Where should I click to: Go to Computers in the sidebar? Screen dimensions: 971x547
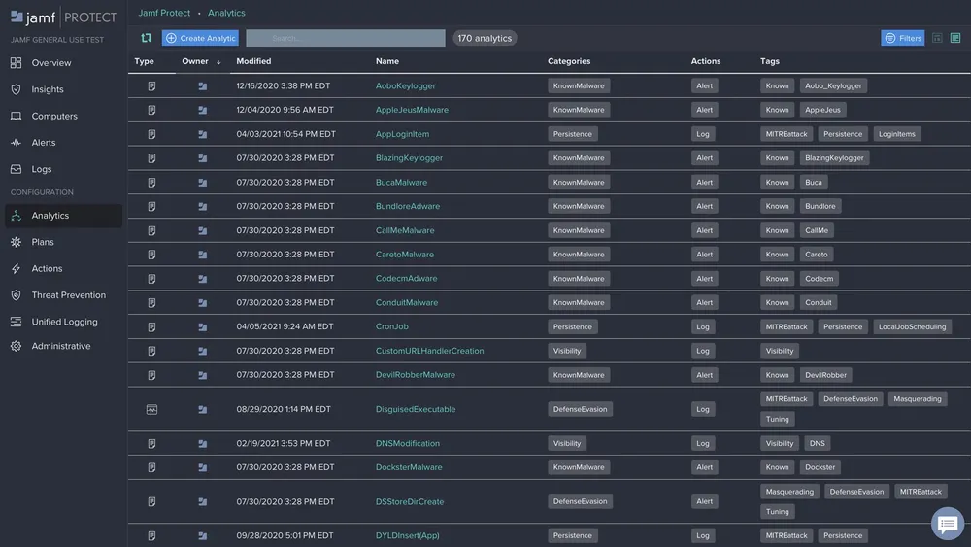pyautogui.click(x=54, y=117)
